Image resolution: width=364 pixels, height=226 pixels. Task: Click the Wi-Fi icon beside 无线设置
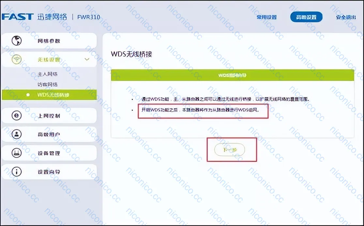[17, 59]
